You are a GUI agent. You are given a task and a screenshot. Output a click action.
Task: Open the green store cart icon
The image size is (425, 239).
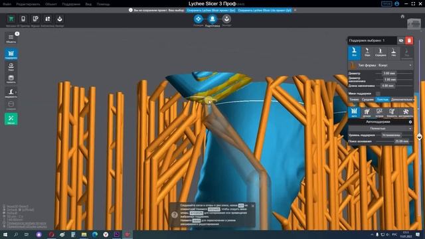coord(11,19)
